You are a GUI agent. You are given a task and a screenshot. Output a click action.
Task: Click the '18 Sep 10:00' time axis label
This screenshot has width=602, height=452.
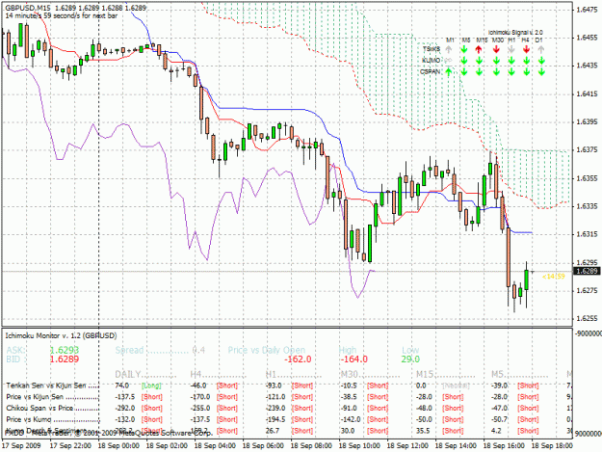click(x=359, y=446)
